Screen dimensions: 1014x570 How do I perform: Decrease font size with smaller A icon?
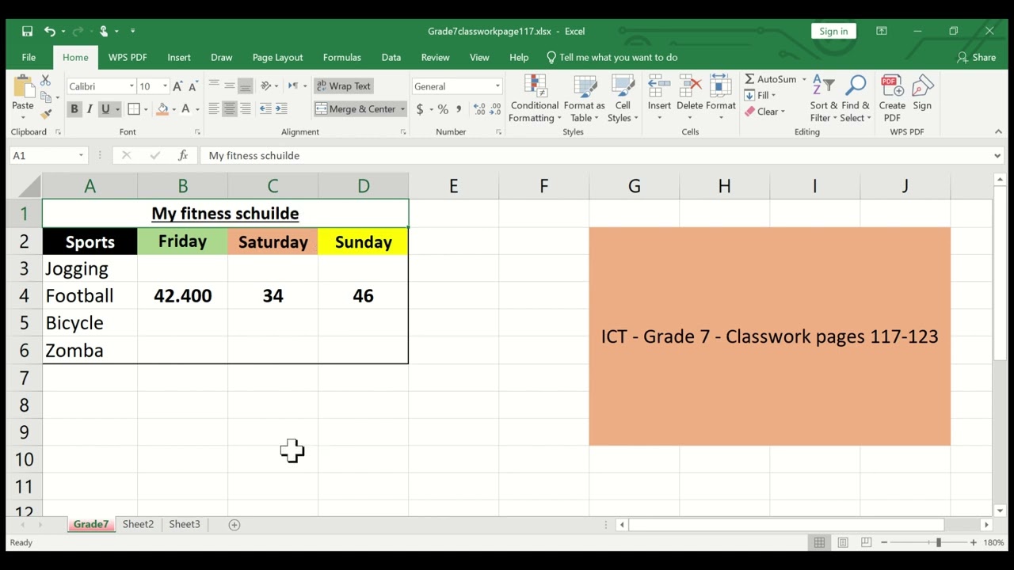[x=193, y=86]
